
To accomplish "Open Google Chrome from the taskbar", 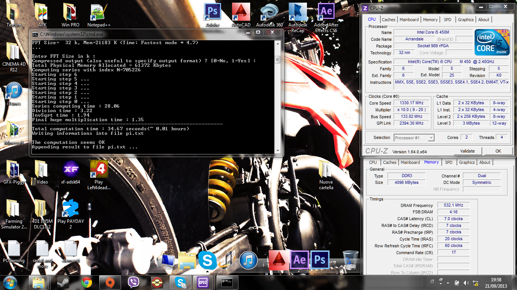I will tap(87, 282).
